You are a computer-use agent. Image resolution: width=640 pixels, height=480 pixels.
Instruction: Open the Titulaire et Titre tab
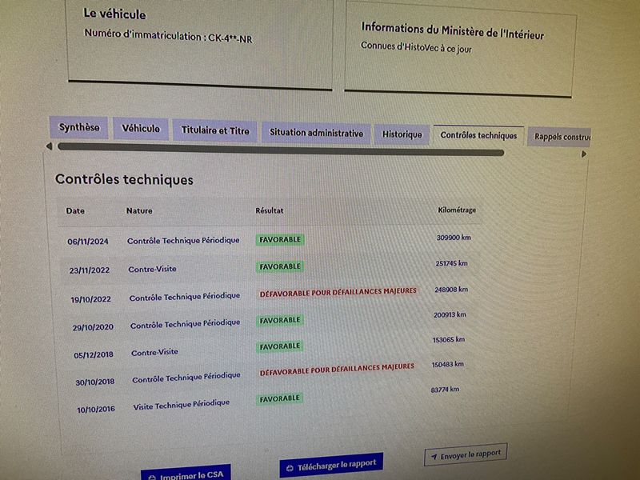coord(215,130)
